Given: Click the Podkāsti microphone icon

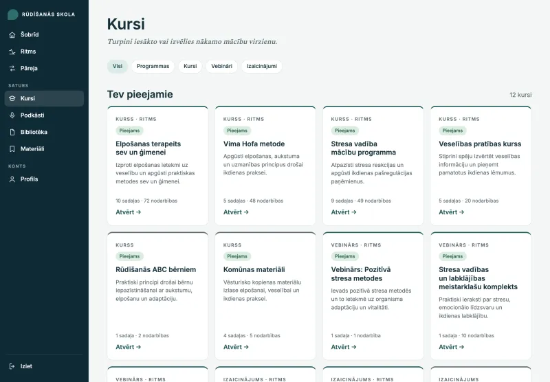Looking at the screenshot, I should [12, 115].
